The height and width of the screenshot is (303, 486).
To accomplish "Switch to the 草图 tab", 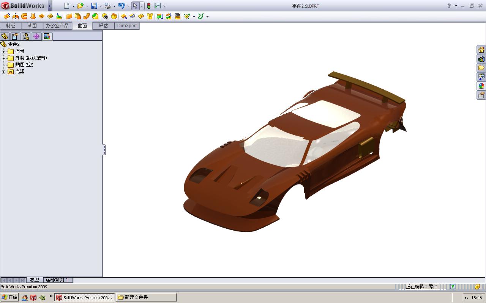I will pyautogui.click(x=32, y=26).
